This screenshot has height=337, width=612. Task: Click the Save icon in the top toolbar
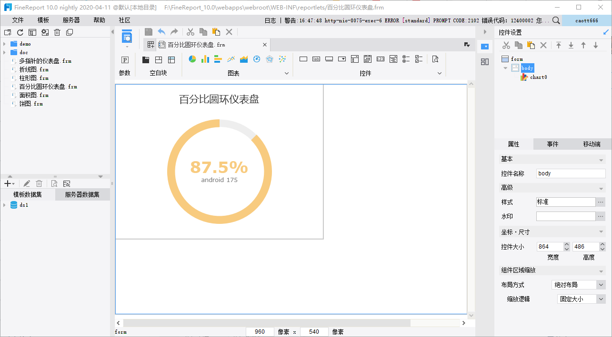(x=149, y=32)
